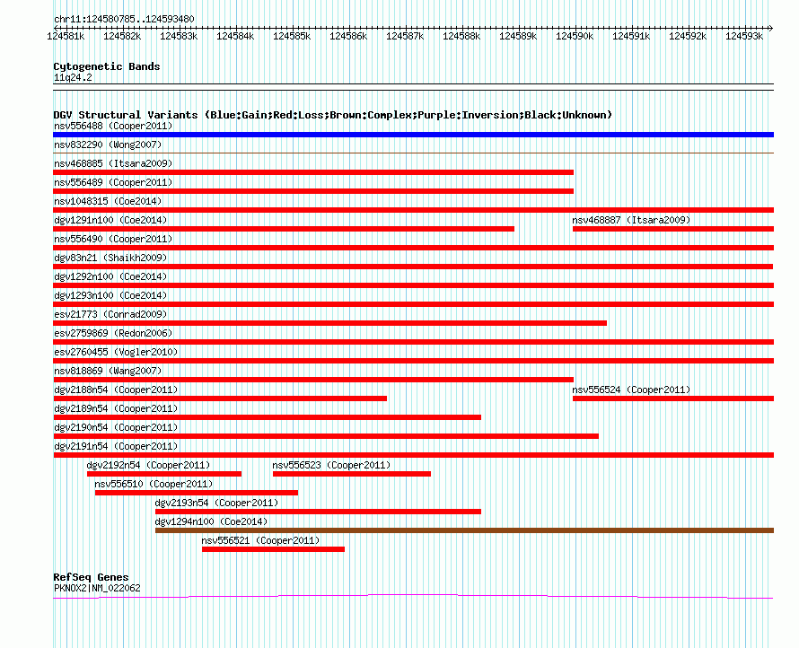Screen dimensions: 799x648
Task: Click the dgv2192n54 (Cooper2011) label
Action: point(148,465)
